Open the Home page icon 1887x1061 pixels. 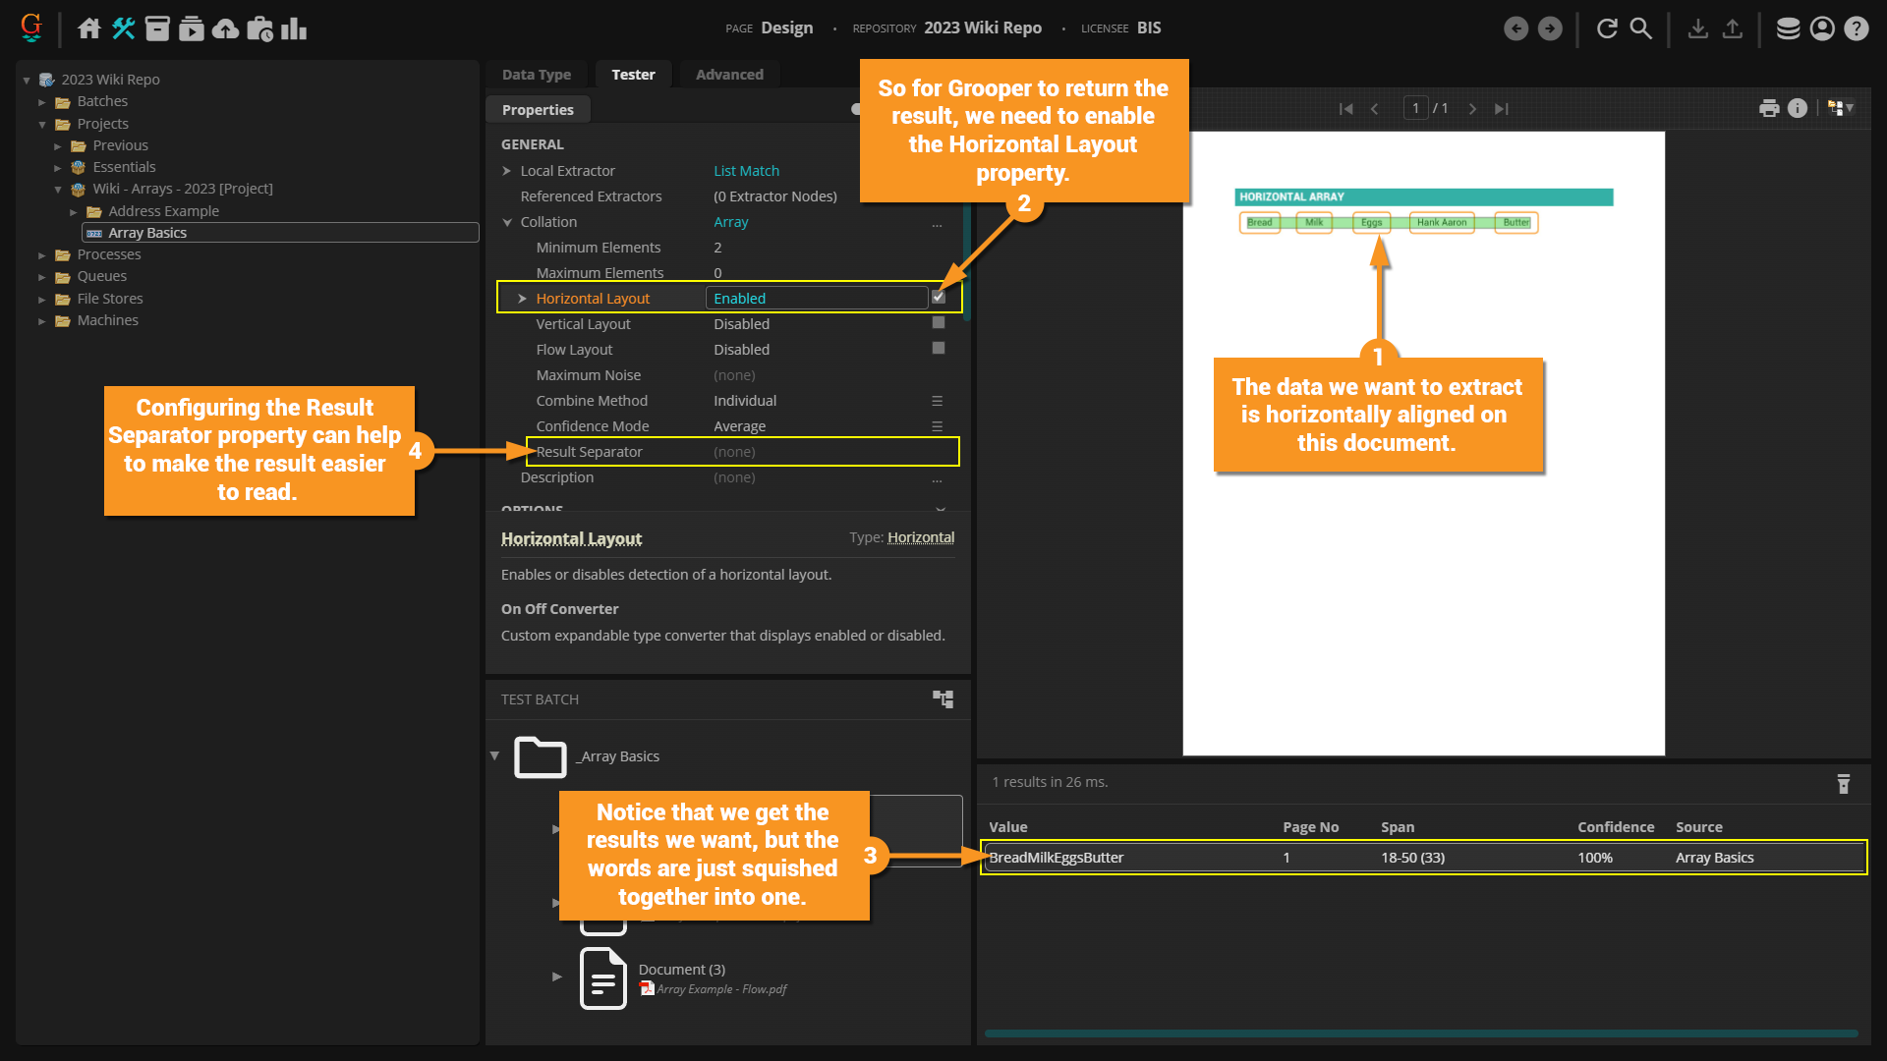(89, 28)
